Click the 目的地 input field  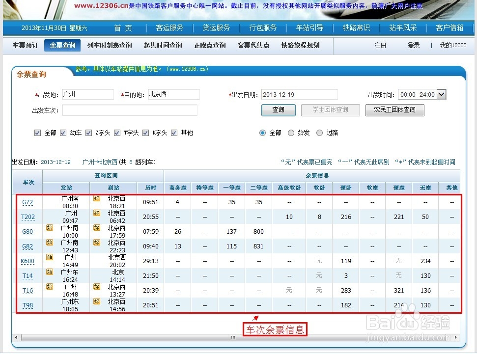pos(174,94)
